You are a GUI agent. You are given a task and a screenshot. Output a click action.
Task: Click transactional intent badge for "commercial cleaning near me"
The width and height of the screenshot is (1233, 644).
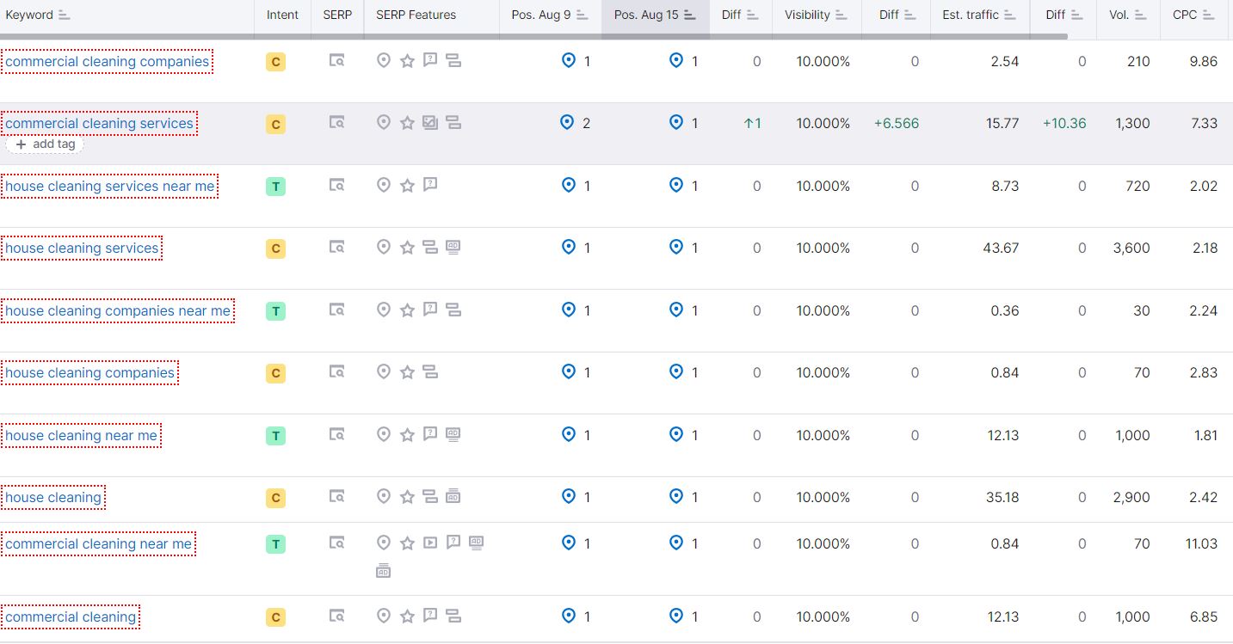(275, 543)
